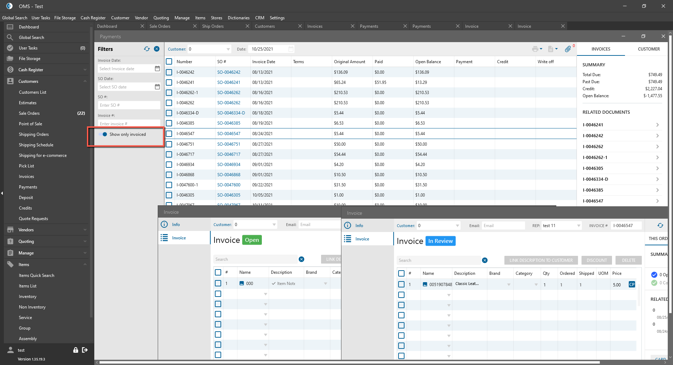673x365 pixels.
Task: Click the paperclip attachments icon
Action: click(x=568, y=49)
